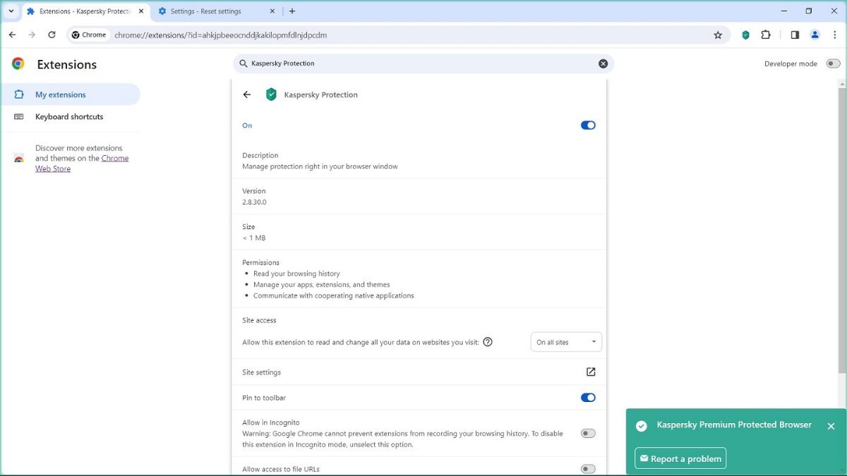The image size is (847, 476).
Task: Select Keyboard shortcuts in sidebar
Action: pos(69,117)
